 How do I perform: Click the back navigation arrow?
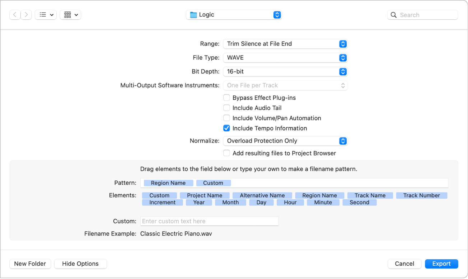pos(15,15)
